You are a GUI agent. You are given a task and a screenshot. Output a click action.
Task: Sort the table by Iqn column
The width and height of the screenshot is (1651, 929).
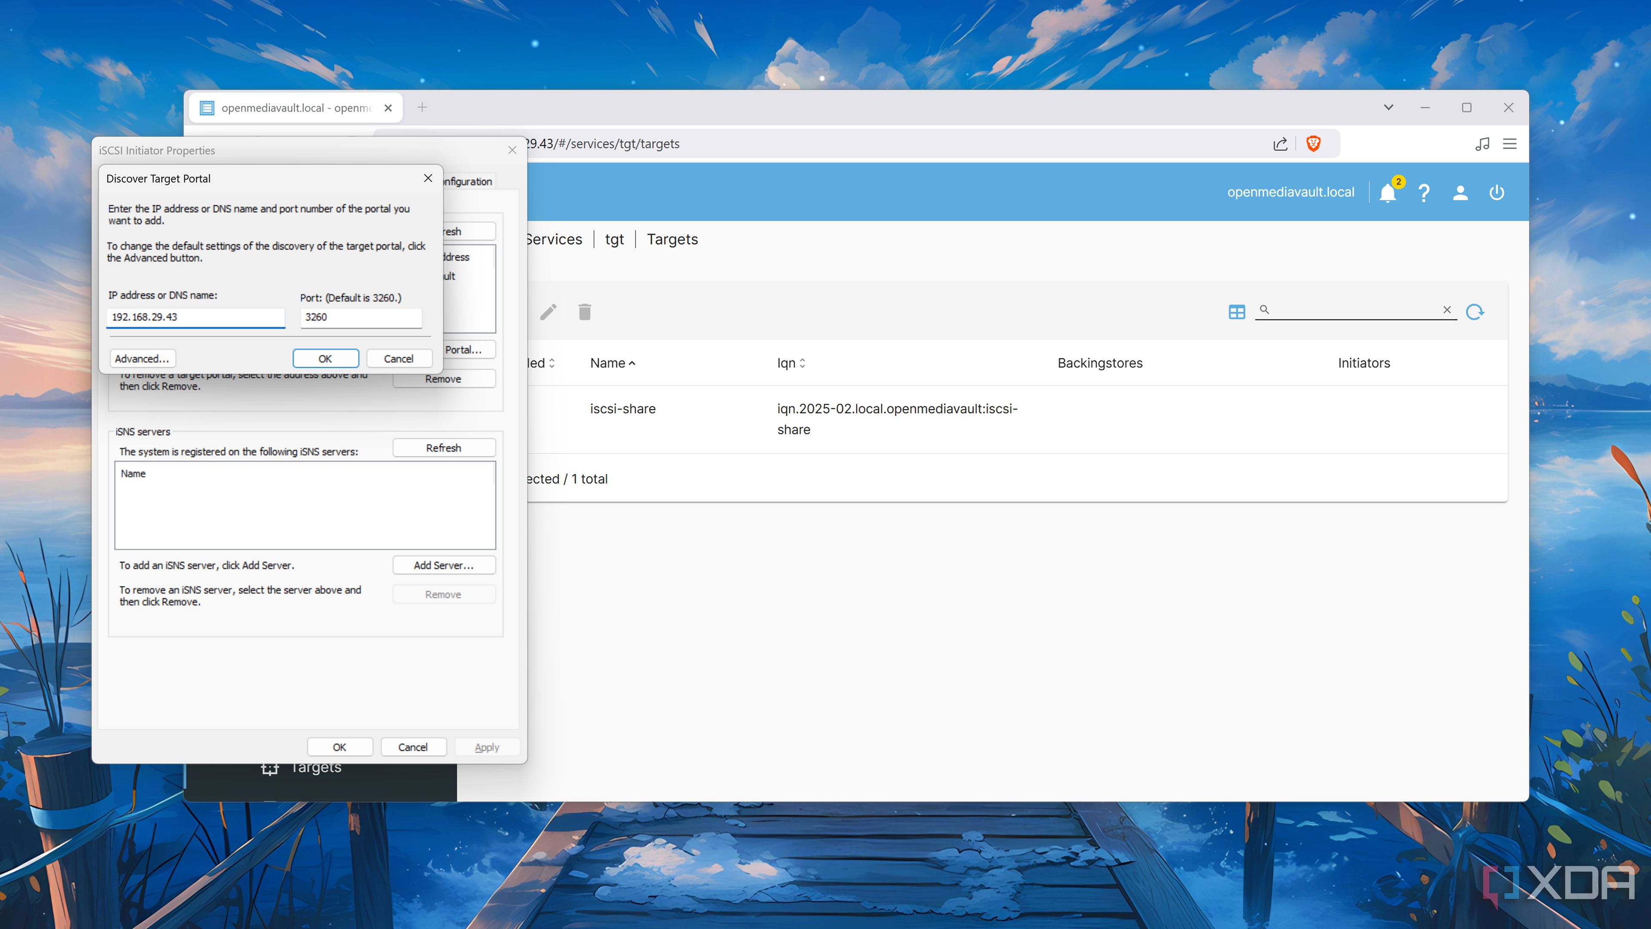[791, 363]
